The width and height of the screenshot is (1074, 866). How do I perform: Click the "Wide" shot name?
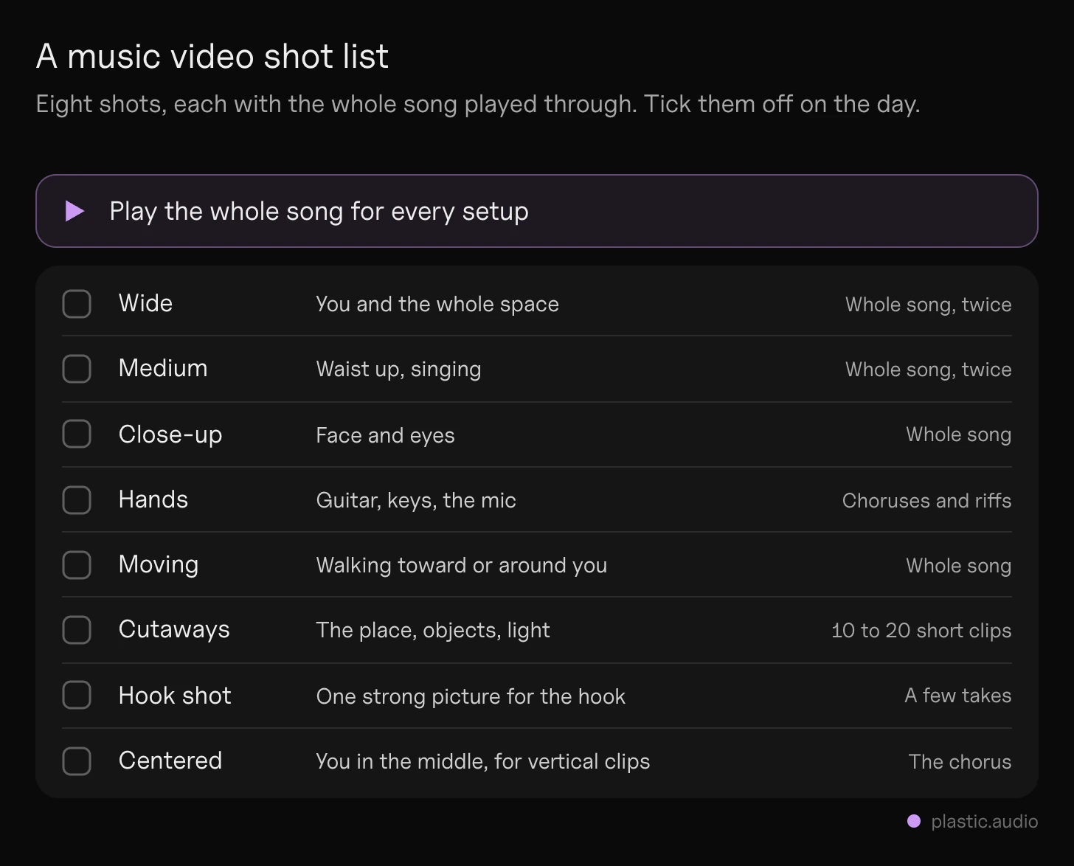click(145, 303)
